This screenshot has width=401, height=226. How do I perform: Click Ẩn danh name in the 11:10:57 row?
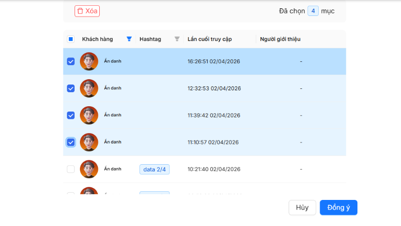tap(112, 142)
